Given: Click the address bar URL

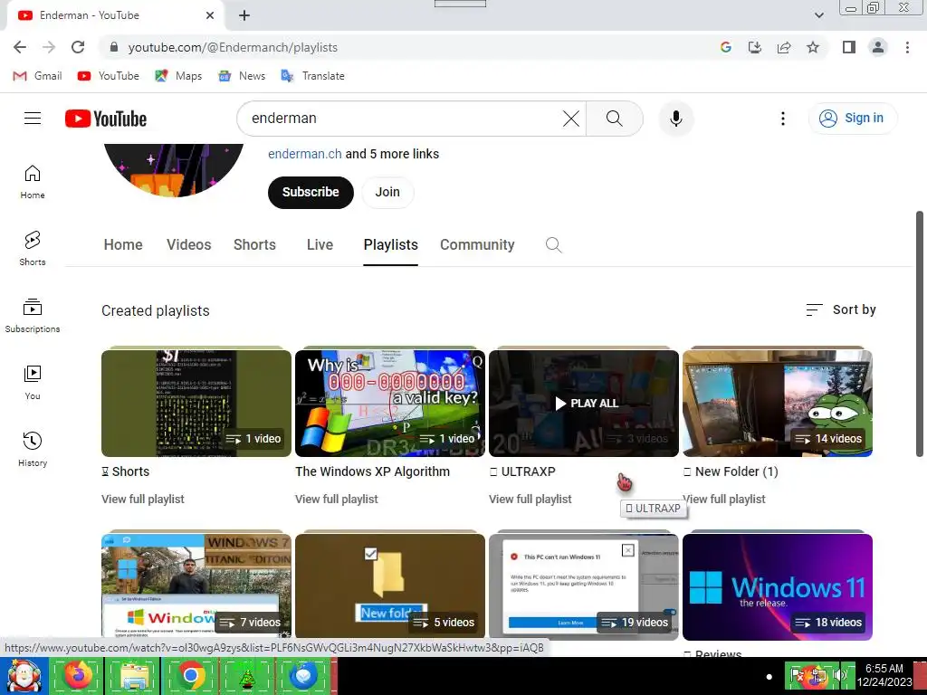Looking at the screenshot, I should 233,47.
